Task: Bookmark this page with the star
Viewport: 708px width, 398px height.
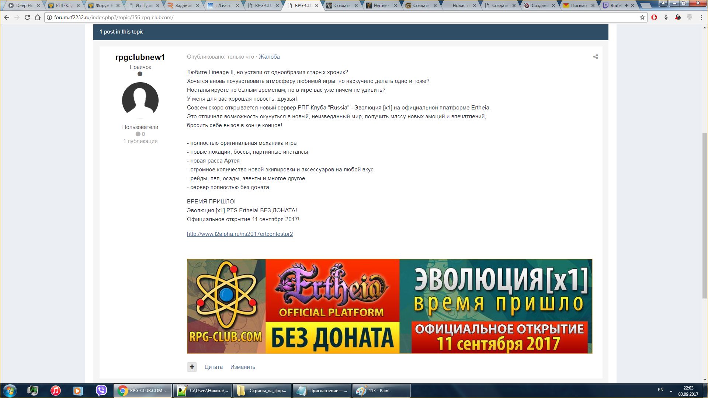Action: [642, 17]
